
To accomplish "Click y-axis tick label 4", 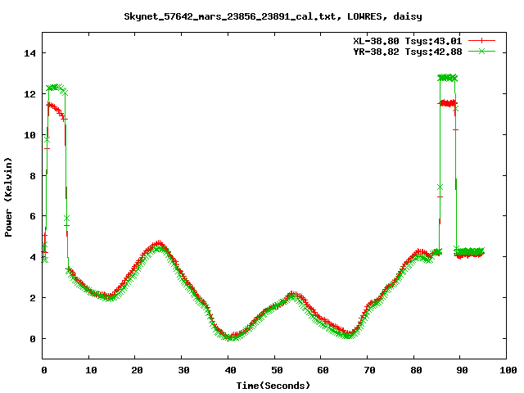I will [x=33, y=257].
